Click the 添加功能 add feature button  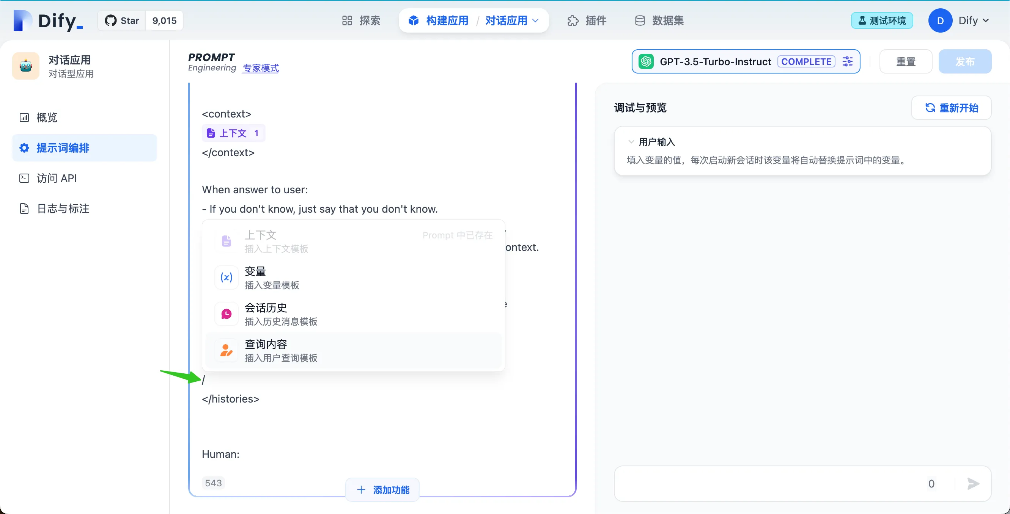[x=383, y=490]
